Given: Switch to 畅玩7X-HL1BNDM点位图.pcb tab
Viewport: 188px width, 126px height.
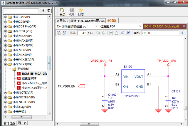Looking at the screenshot, I should click(x=88, y=21).
